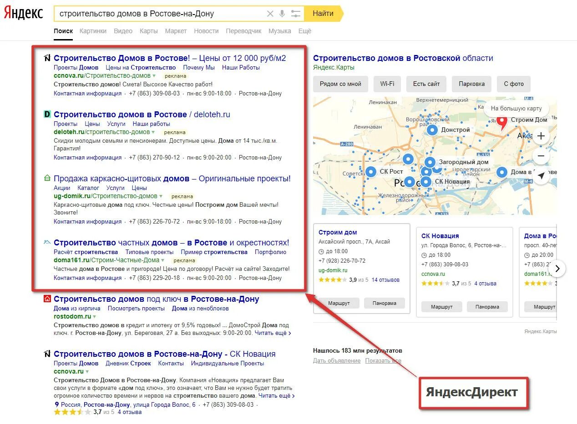Open ug-domik.ru ad URL dropdown arrow
Viewport: 577px width, 424px height.
tap(161, 196)
